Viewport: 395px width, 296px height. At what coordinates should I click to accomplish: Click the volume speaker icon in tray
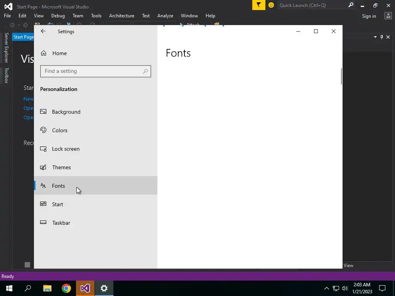click(345, 288)
